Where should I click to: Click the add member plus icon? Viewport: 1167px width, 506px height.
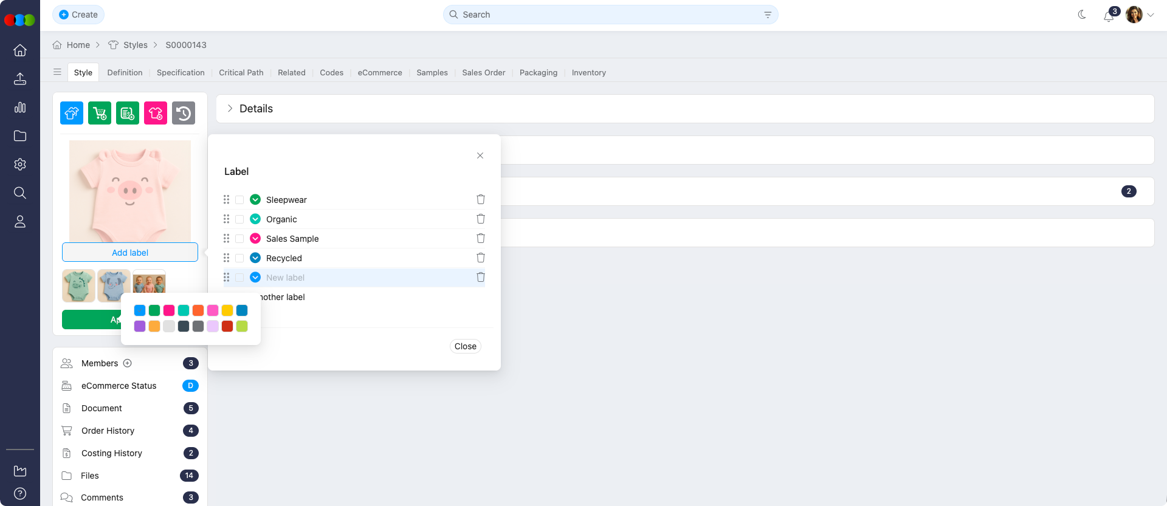(128, 363)
